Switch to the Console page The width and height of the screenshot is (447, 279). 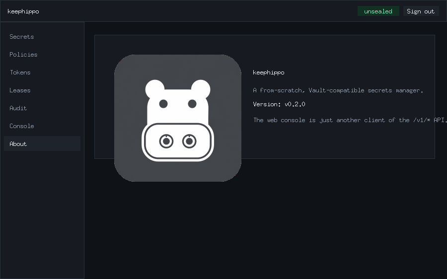coord(42,126)
